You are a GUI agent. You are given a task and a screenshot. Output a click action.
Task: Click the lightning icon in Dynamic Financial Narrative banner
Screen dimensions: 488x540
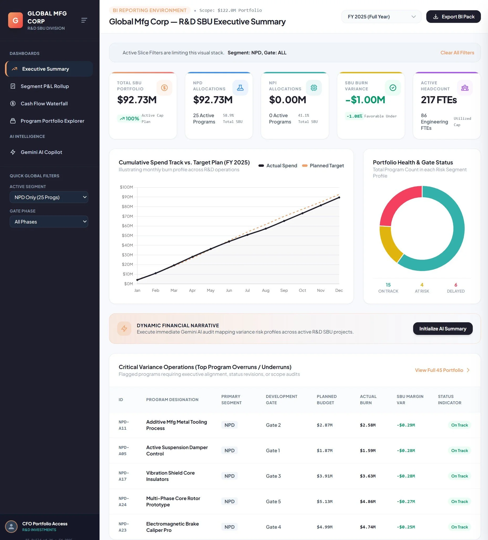coord(124,328)
